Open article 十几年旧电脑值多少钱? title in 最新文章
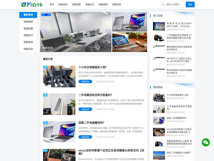This screenshot has width=214, height=161. (x=92, y=67)
